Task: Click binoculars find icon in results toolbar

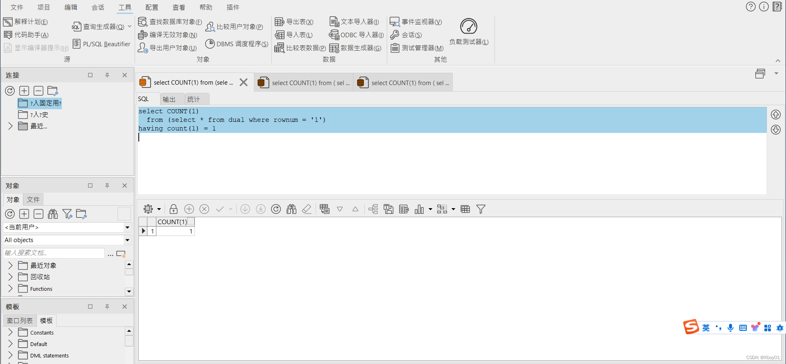Action: 291,209
